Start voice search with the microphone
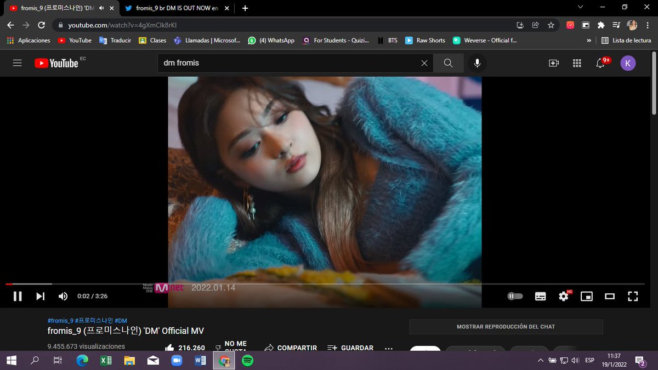 (x=477, y=63)
